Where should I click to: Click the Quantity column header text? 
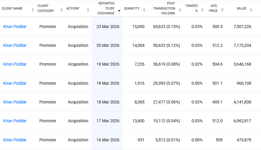(132, 8)
